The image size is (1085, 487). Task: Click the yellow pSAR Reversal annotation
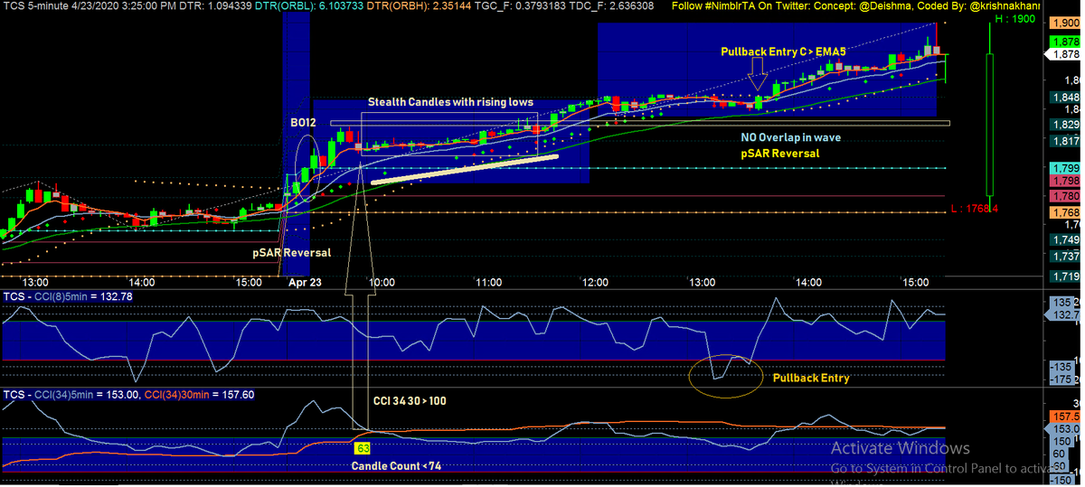pyautogui.click(x=779, y=154)
